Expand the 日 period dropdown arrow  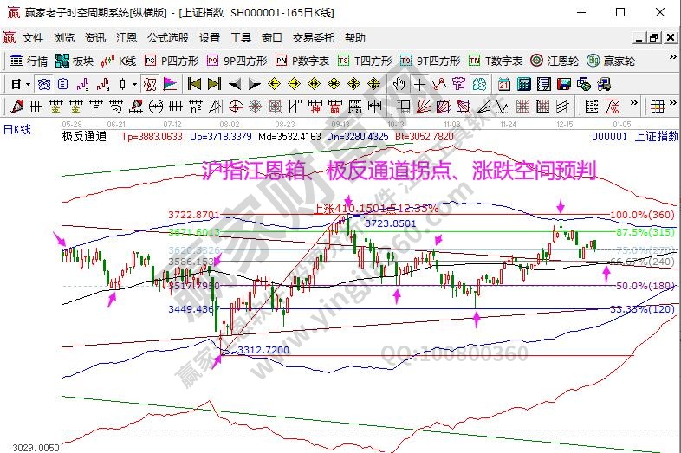click(28, 84)
